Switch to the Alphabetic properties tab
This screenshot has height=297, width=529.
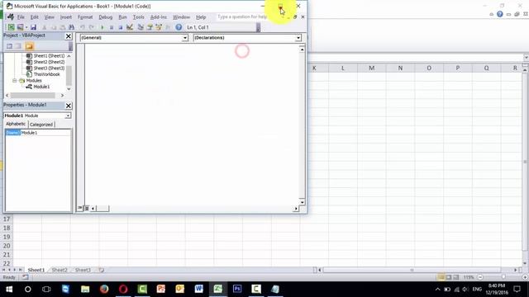[16, 124]
